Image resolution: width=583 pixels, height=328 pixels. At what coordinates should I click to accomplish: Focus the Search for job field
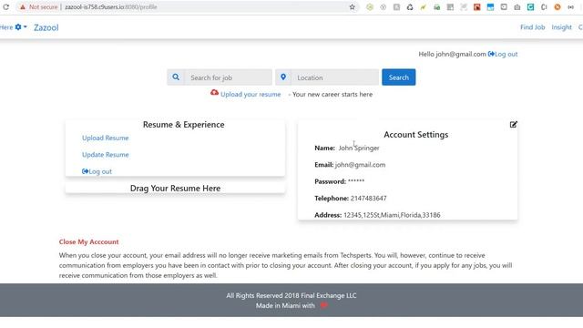click(x=229, y=77)
